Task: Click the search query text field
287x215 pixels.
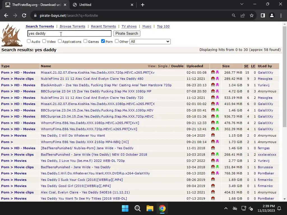Action: [x=70, y=34]
